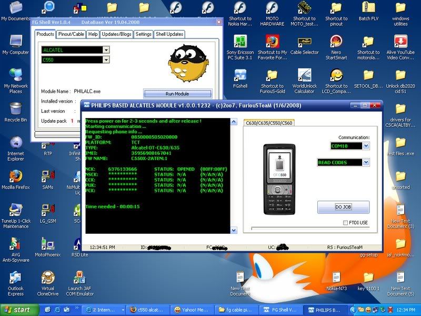Viewport: 421px width, 316px height.
Task: Open TuneUp 1-Click Maintenance icon
Action: [x=16, y=216]
